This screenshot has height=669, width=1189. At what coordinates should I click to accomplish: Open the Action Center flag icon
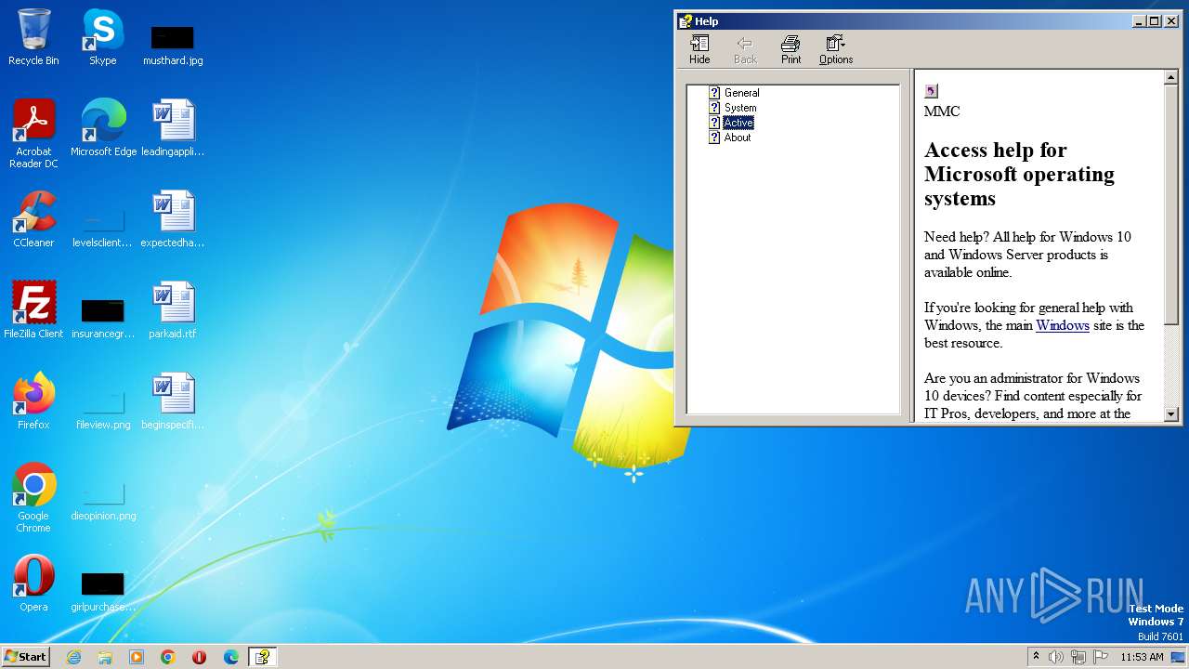[x=1101, y=657]
